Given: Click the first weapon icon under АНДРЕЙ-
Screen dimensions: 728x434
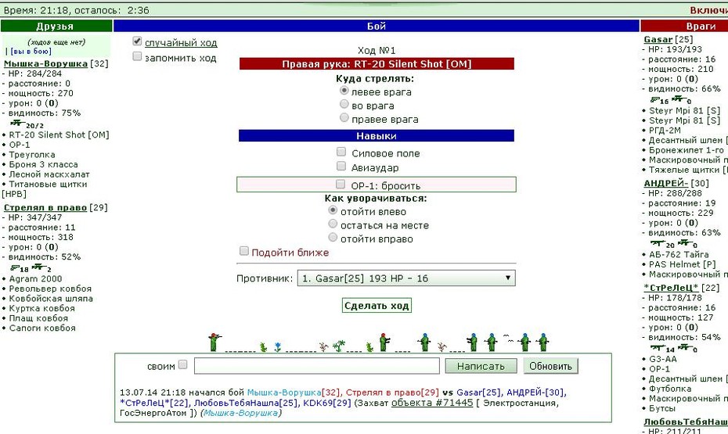Looking at the screenshot, I should point(657,243).
